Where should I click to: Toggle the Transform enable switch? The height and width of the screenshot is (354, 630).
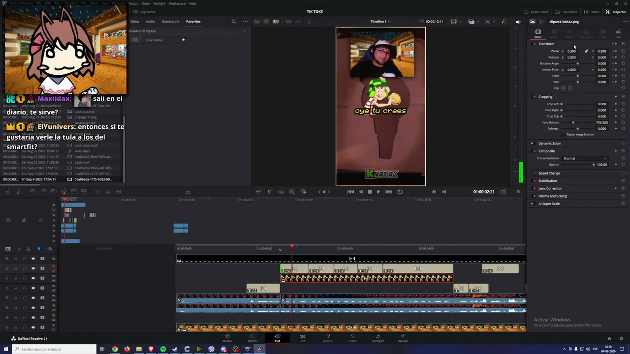point(534,44)
